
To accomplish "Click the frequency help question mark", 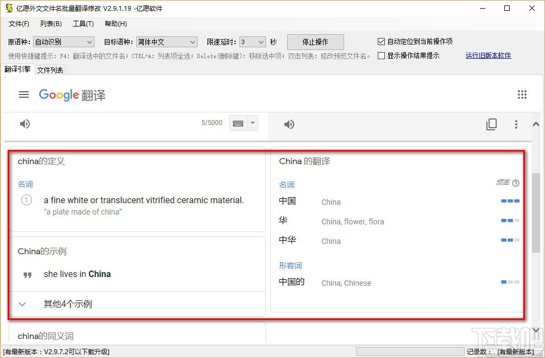I will point(516,183).
